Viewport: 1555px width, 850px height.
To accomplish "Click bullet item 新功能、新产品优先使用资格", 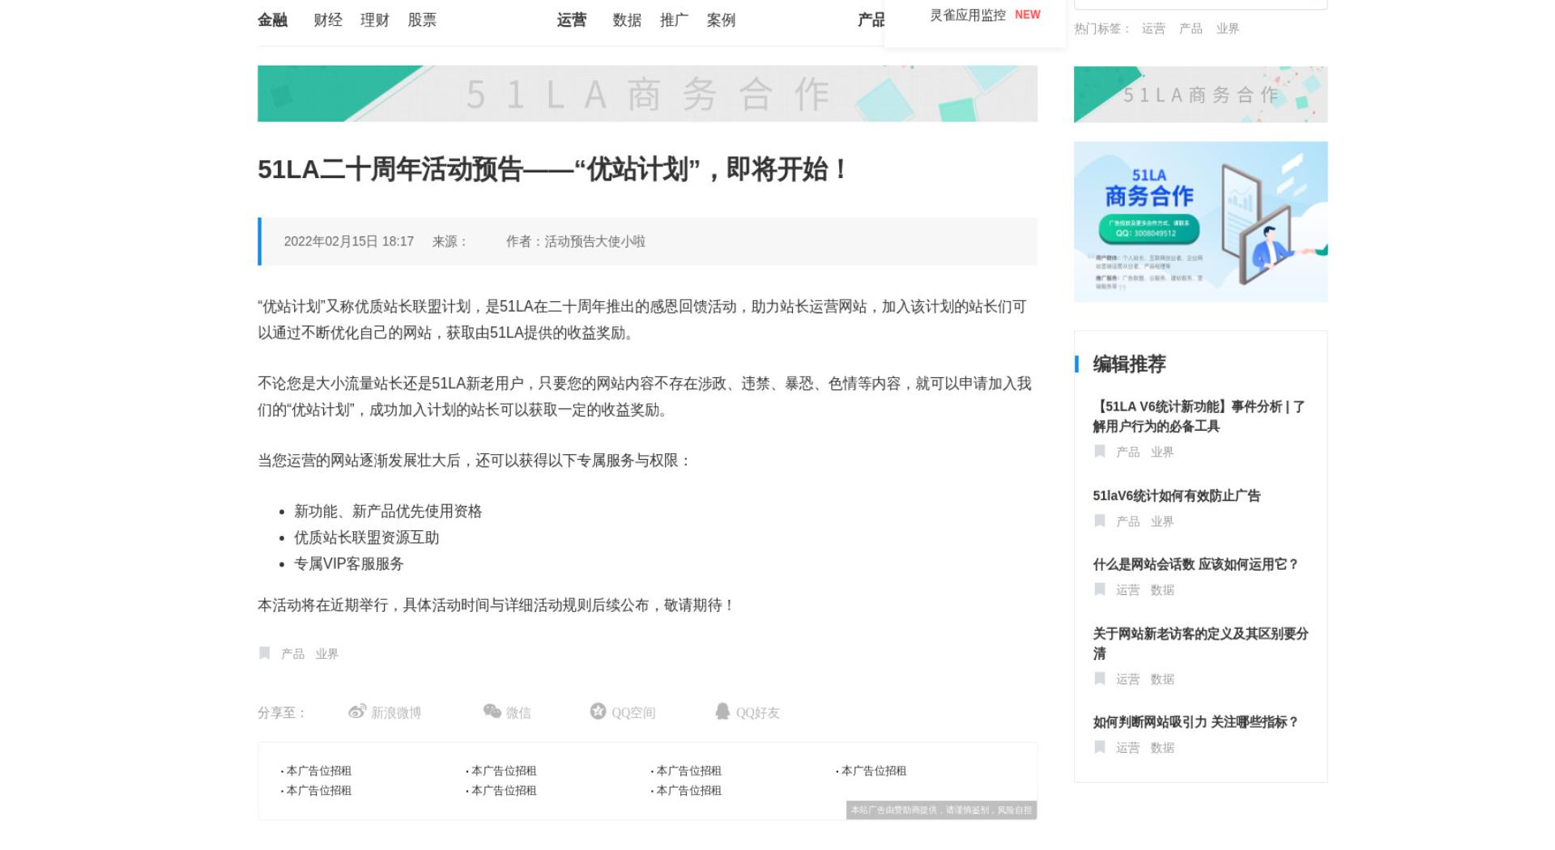I will pyautogui.click(x=388, y=512).
